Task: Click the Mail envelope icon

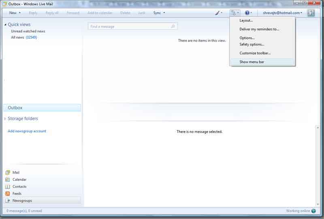Action: click(x=8, y=173)
